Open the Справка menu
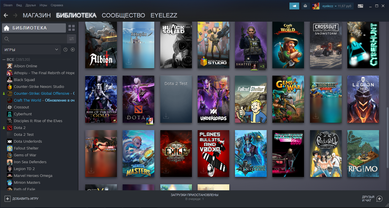The height and width of the screenshot is (208, 389). [x=57, y=5]
